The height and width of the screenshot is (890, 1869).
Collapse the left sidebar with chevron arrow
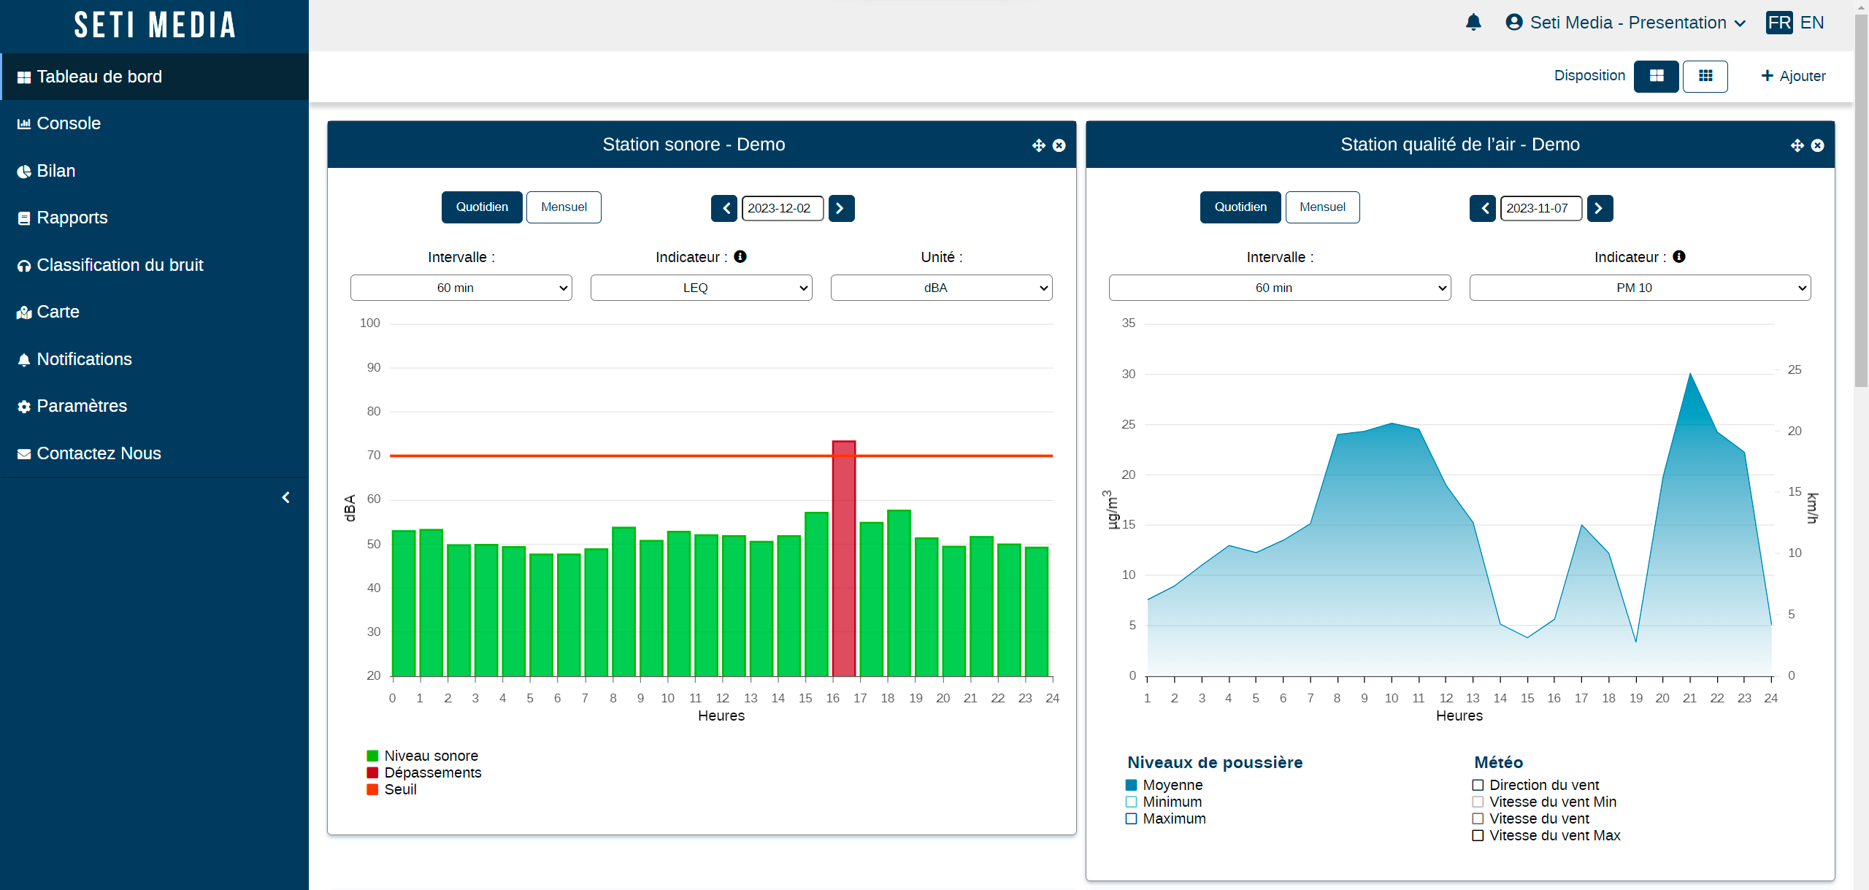[286, 497]
